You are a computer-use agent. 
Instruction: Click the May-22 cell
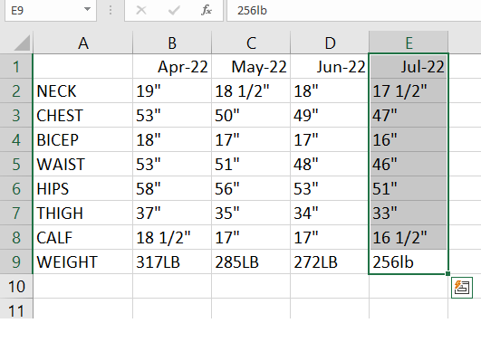tap(251, 66)
